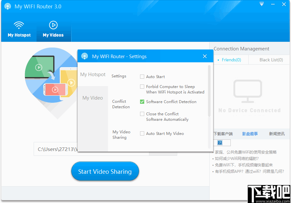Switch to Friends(0) tab

coord(231,60)
